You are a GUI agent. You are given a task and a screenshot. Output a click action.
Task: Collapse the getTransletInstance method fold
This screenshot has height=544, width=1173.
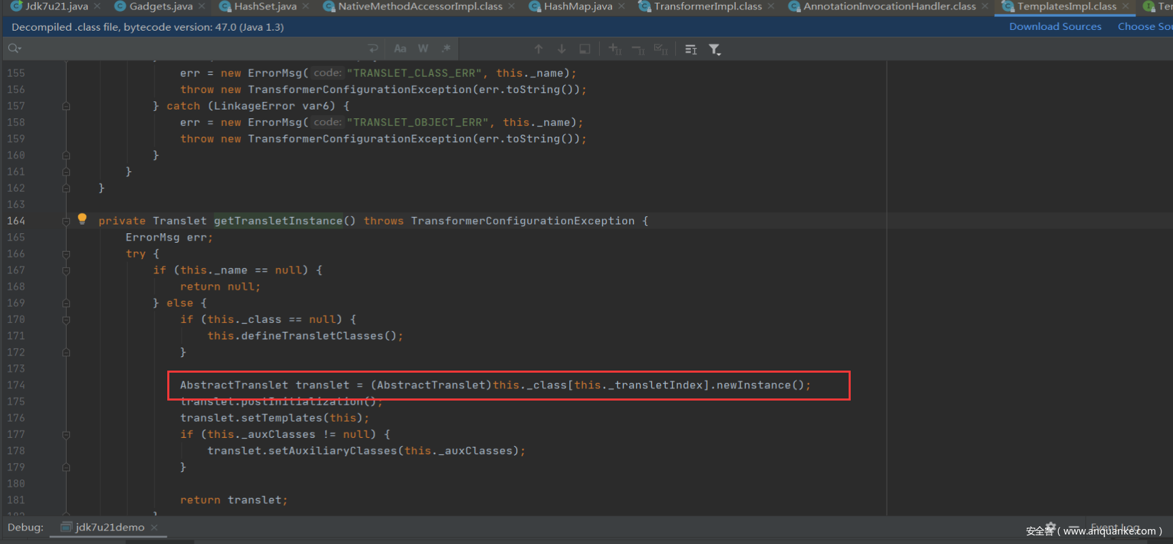pyautogui.click(x=66, y=221)
